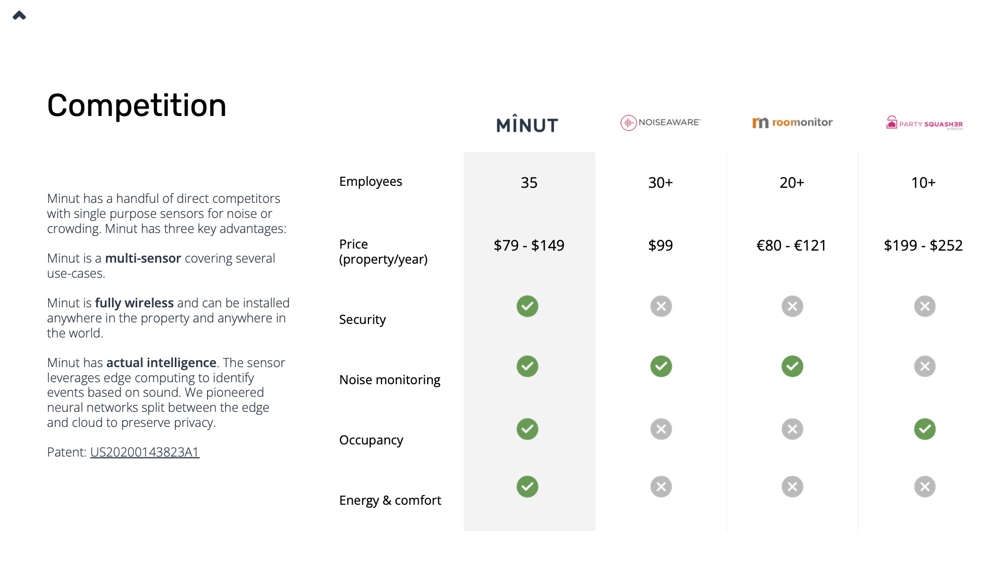The height and width of the screenshot is (565, 1005).
Task: Open the US20200143823A1 patent link
Action: pyautogui.click(x=145, y=452)
